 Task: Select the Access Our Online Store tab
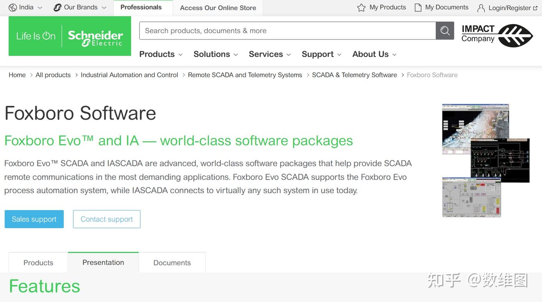pos(218,8)
